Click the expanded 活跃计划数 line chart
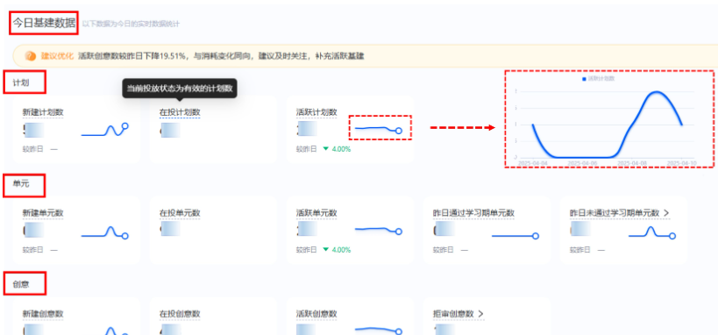Screen dimensions: 718x335 (608, 124)
